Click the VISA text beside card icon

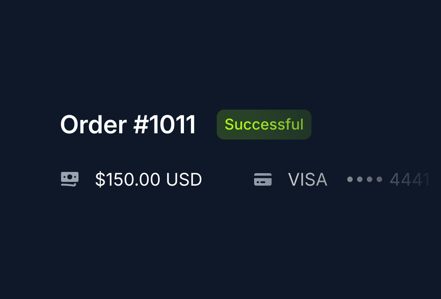[308, 179]
